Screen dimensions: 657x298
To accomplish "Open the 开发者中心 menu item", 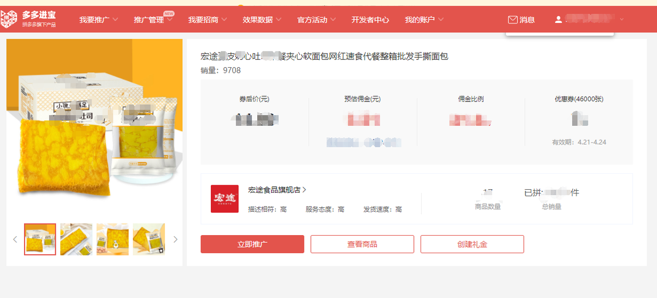I will click(x=370, y=20).
